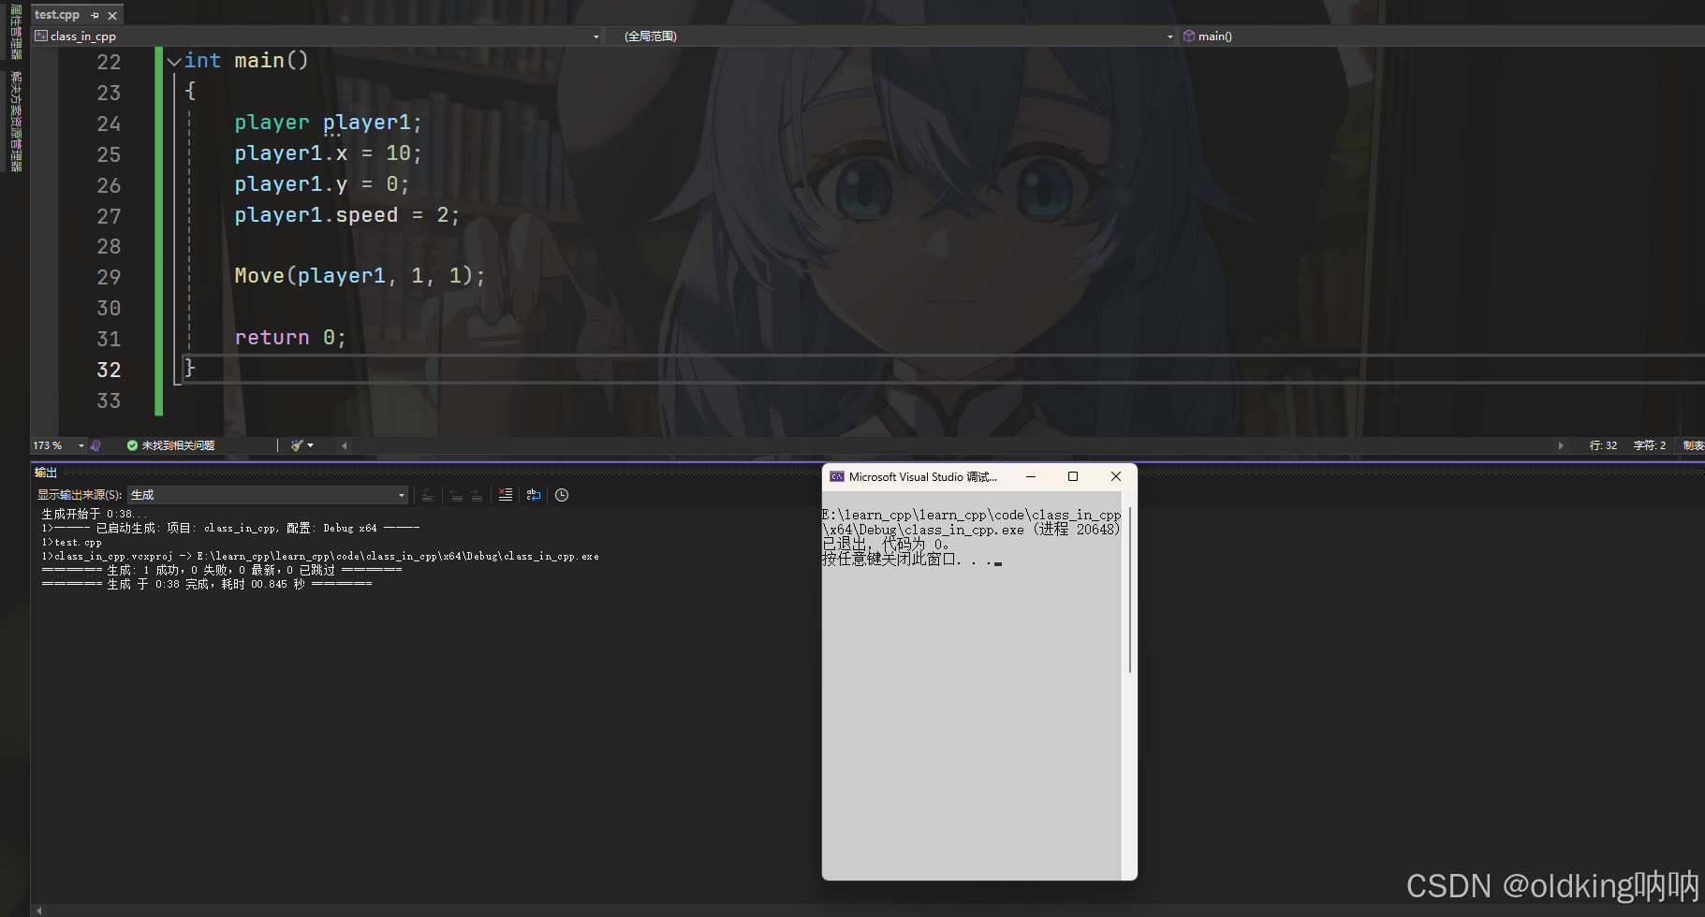The width and height of the screenshot is (1705, 917).
Task: Close the test.cpp tab
Action: point(112,15)
